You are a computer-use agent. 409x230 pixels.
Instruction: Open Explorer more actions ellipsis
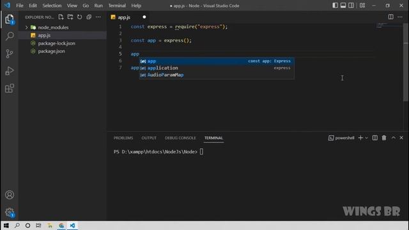pos(98,17)
